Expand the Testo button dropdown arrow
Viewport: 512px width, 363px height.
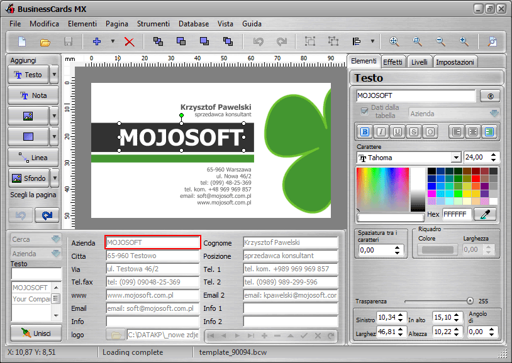(x=54, y=74)
